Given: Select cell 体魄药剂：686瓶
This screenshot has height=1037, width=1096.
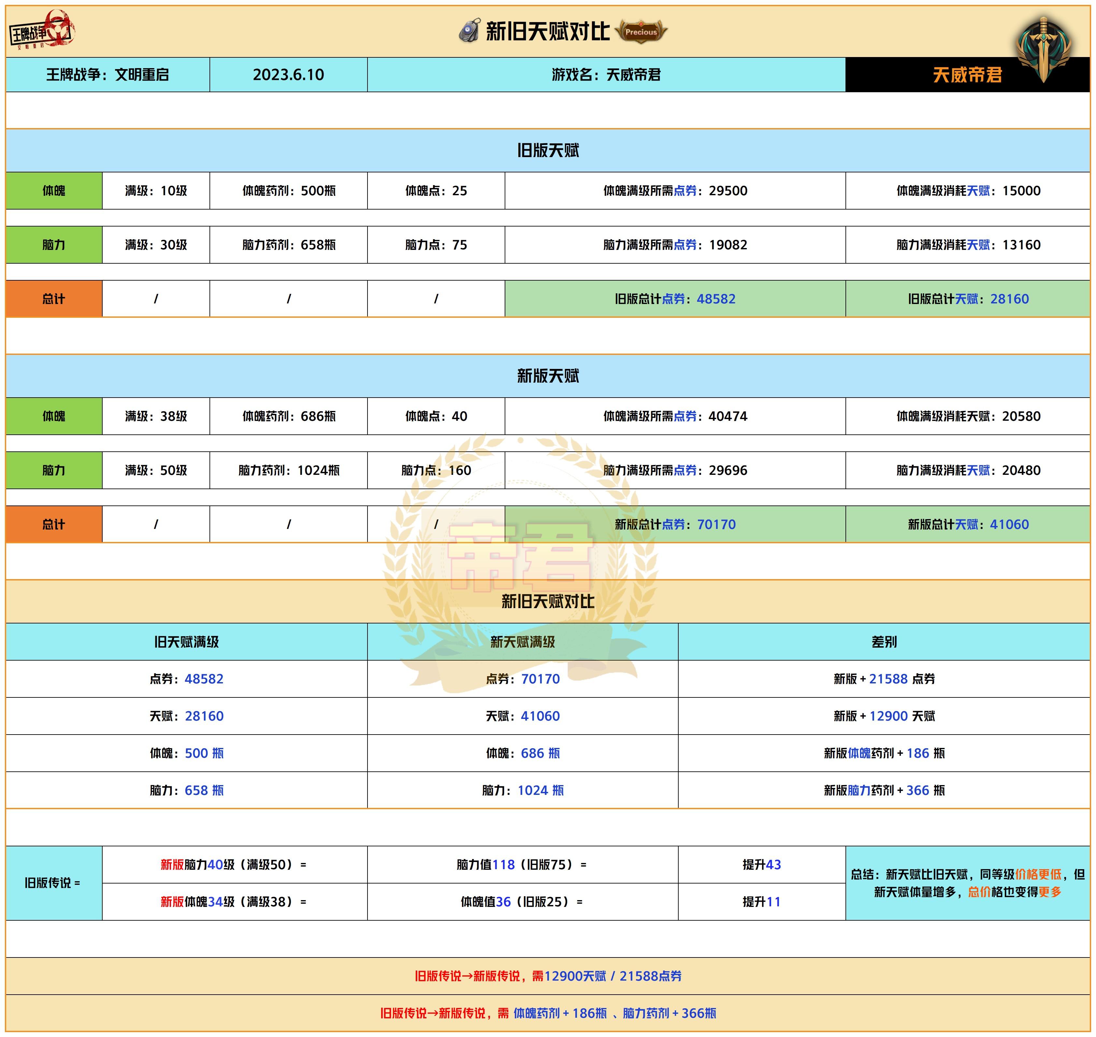Looking at the screenshot, I should point(289,416).
